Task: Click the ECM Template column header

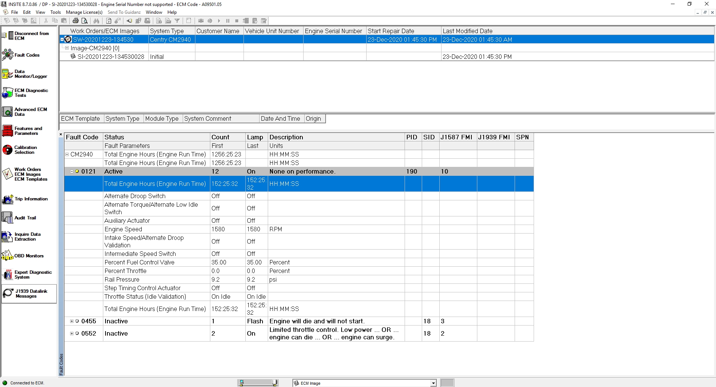Action: (x=82, y=118)
